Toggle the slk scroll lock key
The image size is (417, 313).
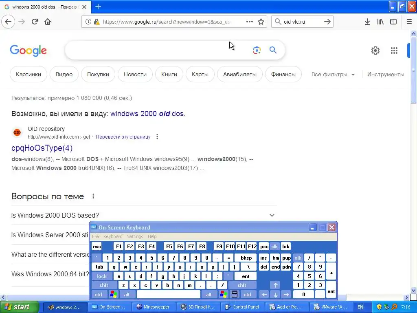click(274, 247)
